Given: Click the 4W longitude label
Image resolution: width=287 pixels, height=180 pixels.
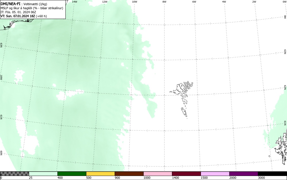Looking at the screenshot, I should 224,2.
